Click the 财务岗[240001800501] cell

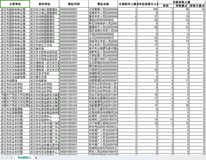(x=103, y=127)
